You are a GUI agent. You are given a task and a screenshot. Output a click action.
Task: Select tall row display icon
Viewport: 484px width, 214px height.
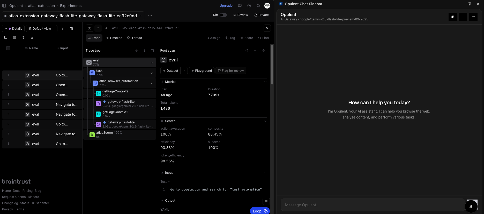pyautogui.click(x=14, y=37)
